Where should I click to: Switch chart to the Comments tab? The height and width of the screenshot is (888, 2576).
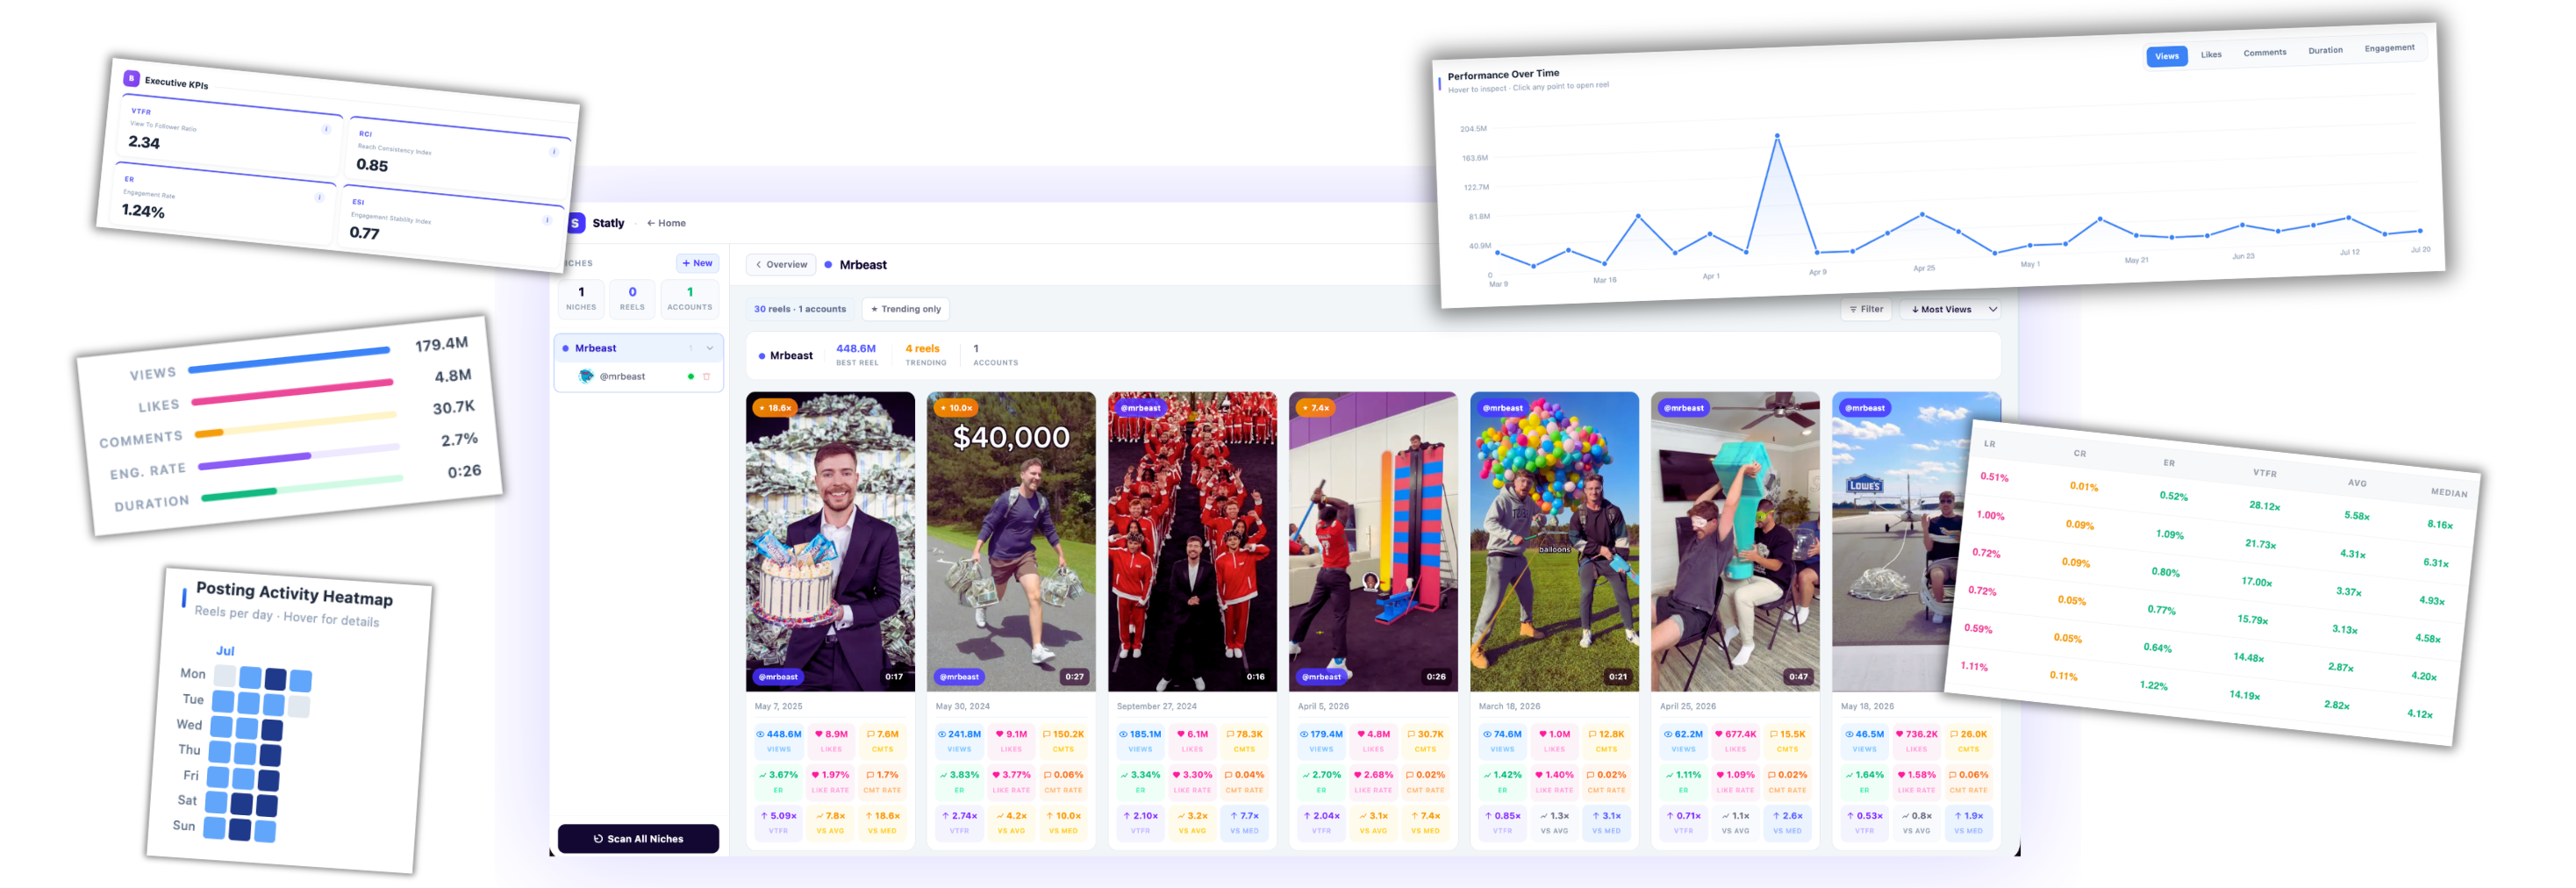[2264, 52]
